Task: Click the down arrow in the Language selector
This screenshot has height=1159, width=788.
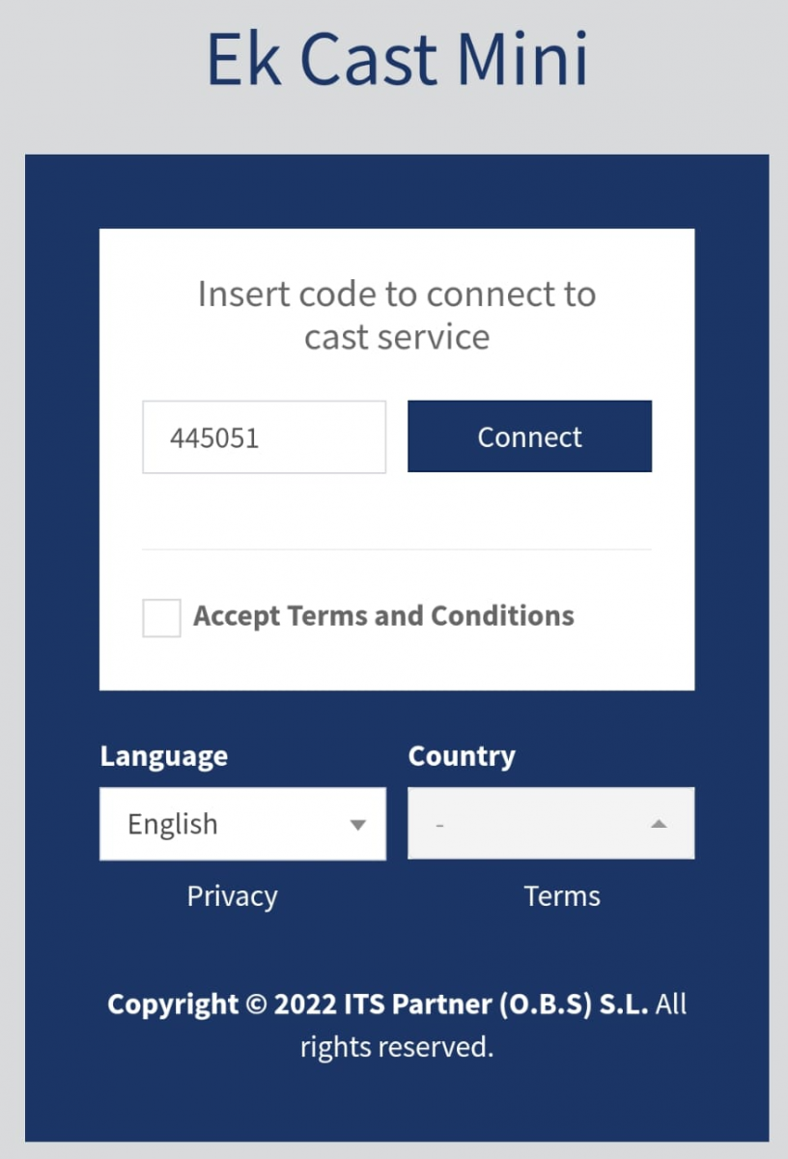Action: (x=358, y=825)
